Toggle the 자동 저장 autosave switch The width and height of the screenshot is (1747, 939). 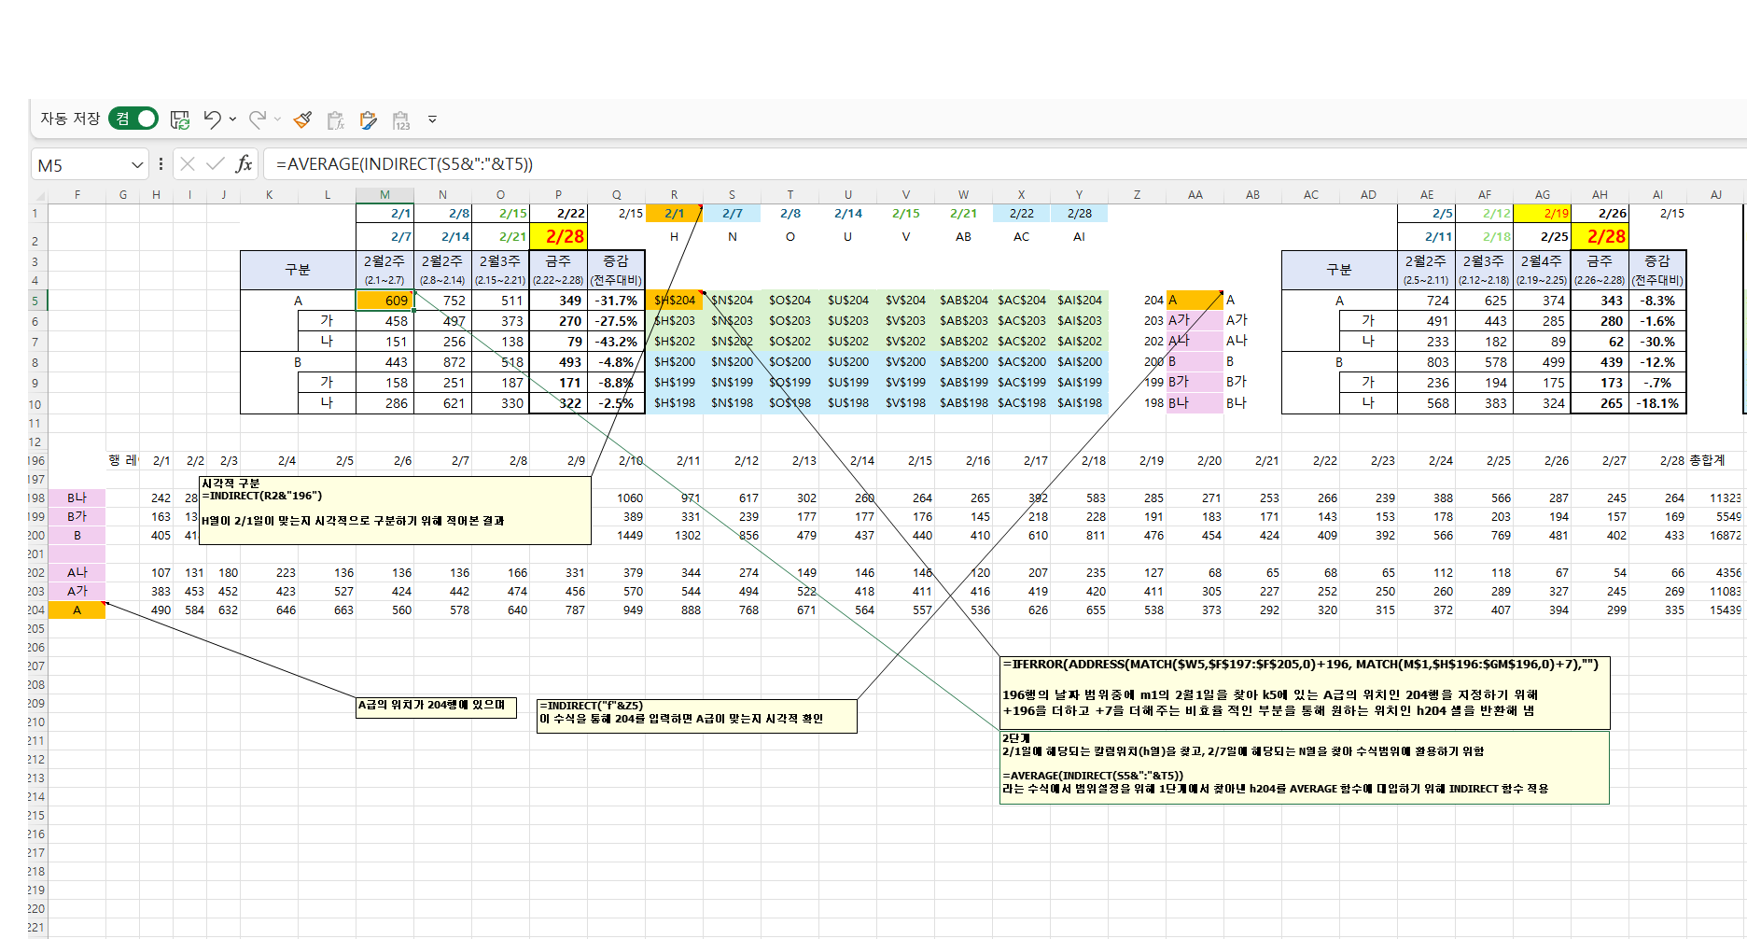coord(133,119)
